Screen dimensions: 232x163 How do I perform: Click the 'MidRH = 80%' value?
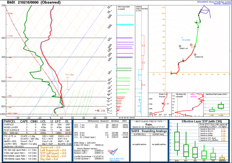point(10,141)
